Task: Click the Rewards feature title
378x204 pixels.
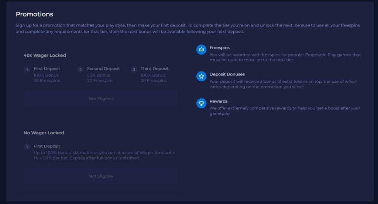Action: (x=219, y=101)
